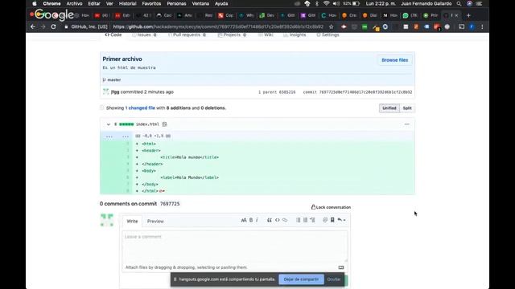Add a link in the comment editor
The height and width of the screenshot is (289, 515).
(x=285, y=220)
